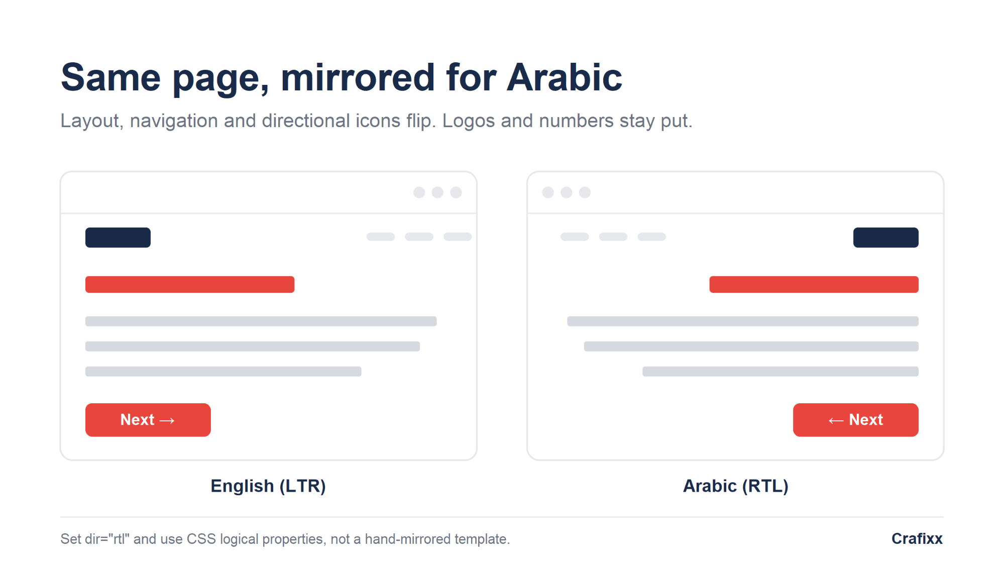Viewport: 1004px width, 565px height.
Task: Select rightmost nav pill in LTR mockup
Action: 458,237
